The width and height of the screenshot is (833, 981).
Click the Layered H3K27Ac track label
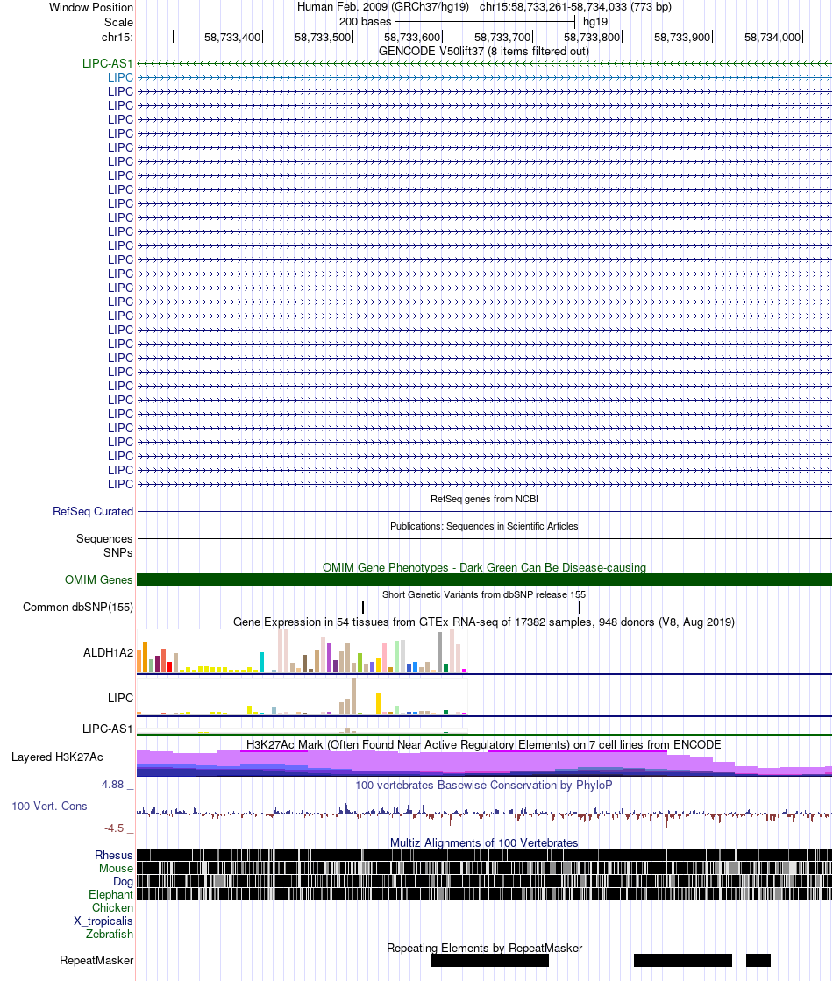(x=57, y=757)
